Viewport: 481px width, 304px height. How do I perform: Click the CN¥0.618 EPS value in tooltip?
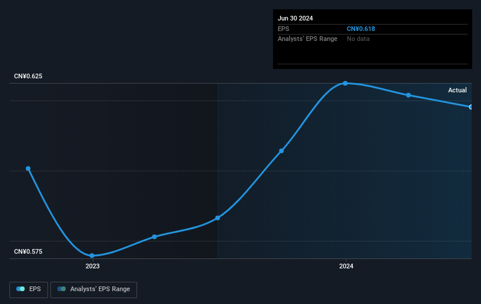(361, 29)
